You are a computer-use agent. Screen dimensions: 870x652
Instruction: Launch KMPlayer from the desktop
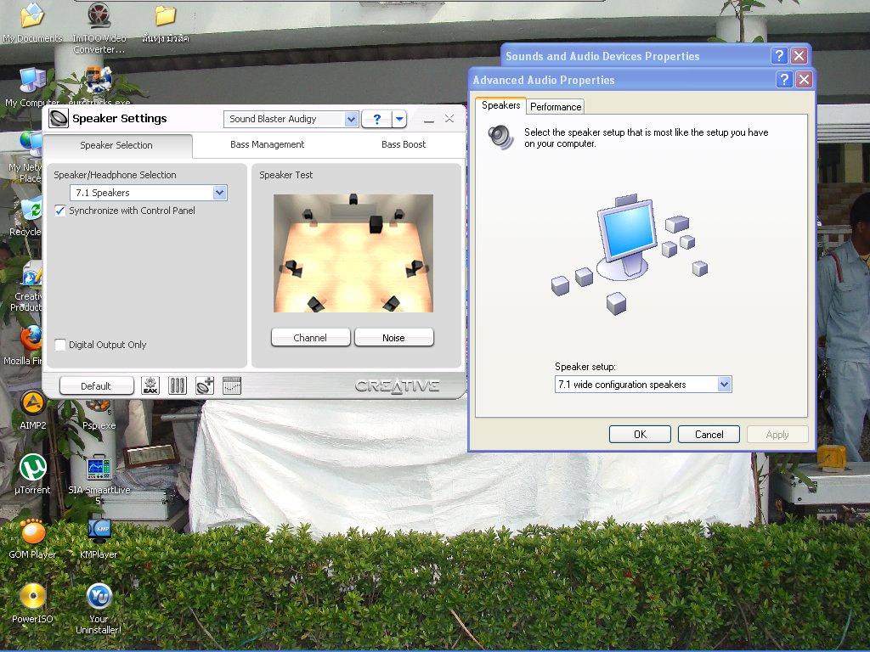click(99, 539)
